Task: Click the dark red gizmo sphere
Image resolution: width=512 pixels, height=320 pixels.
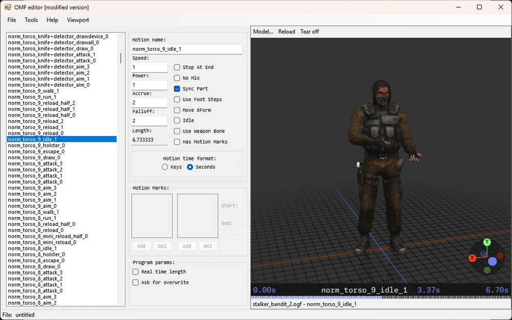Action: pos(500,255)
